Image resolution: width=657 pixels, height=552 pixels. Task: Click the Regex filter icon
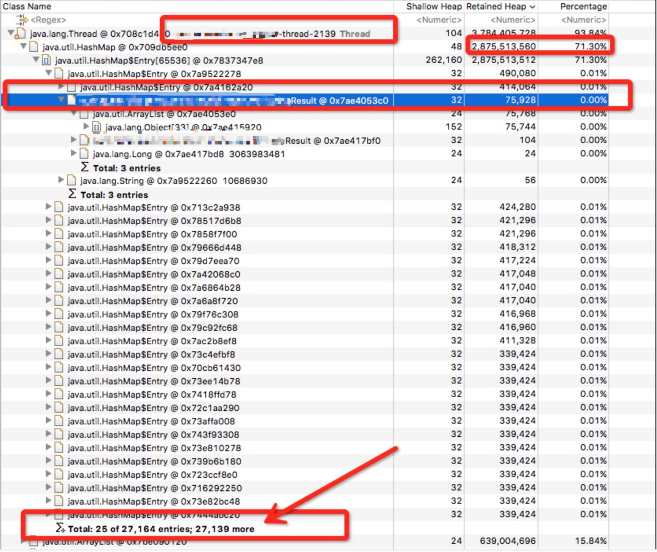click(x=22, y=19)
